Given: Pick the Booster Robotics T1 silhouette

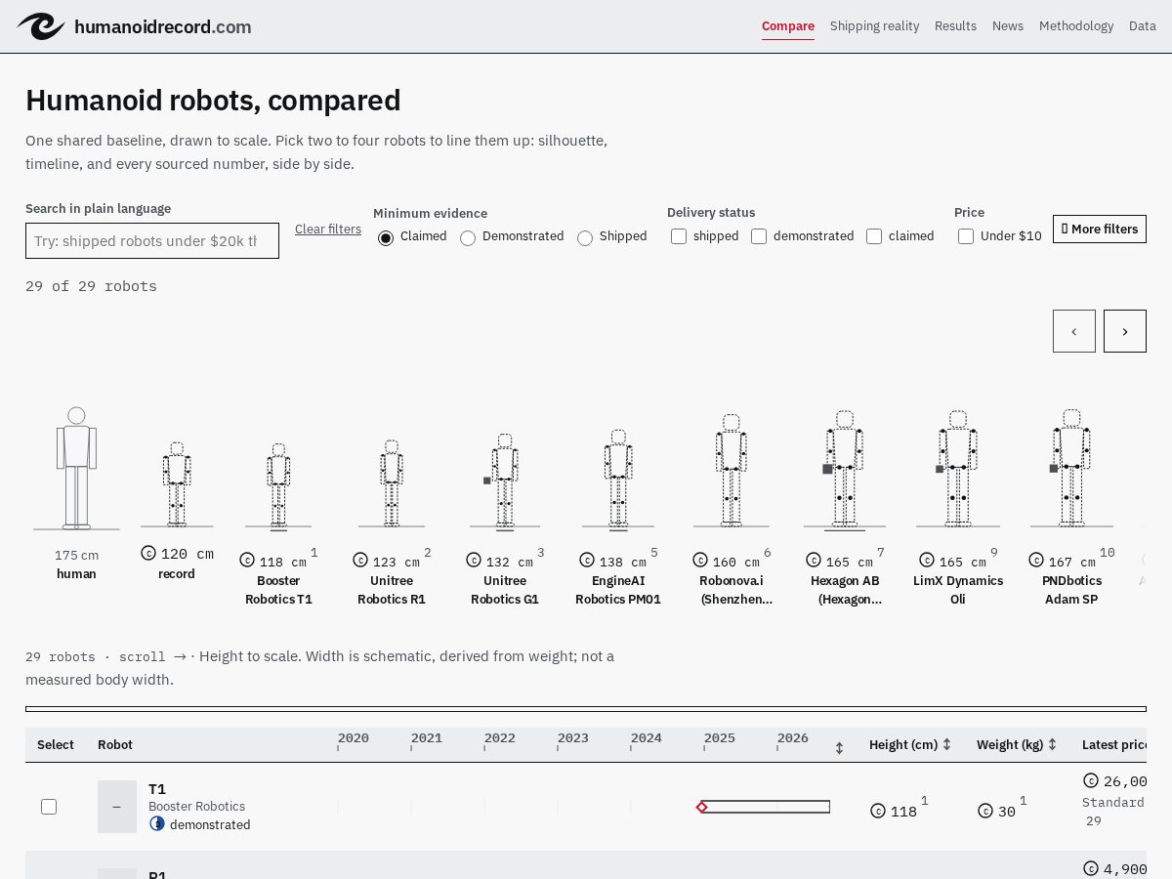Looking at the screenshot, I should click(x=278, y=485).
